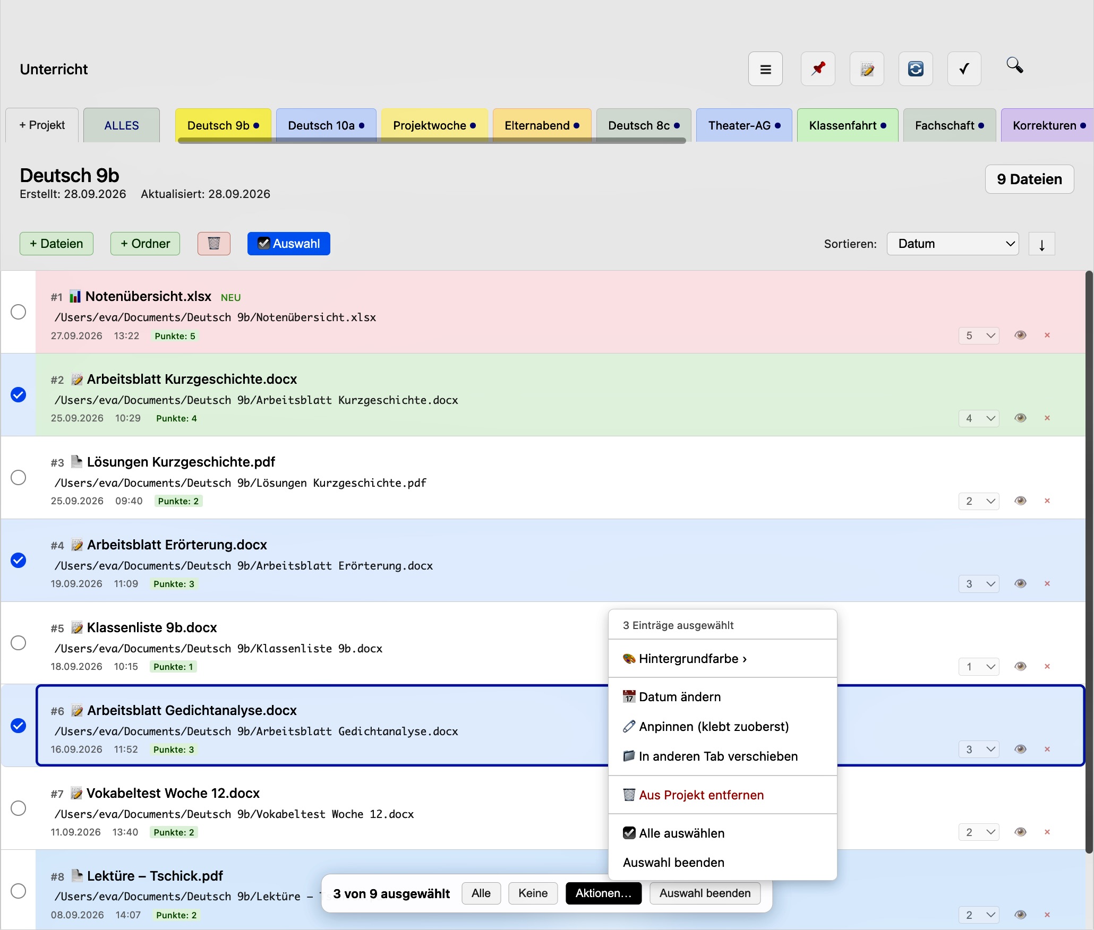Toggle sort direction arrow button
This screenshot has width=1094, height=930.
point(1041,244)
